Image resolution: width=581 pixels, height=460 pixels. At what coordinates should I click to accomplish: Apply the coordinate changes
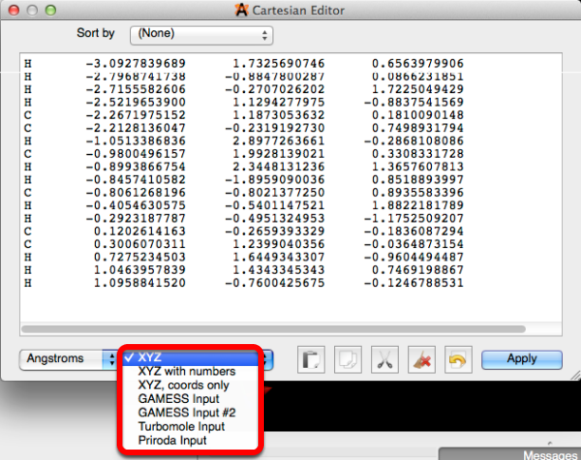[521, 359]
